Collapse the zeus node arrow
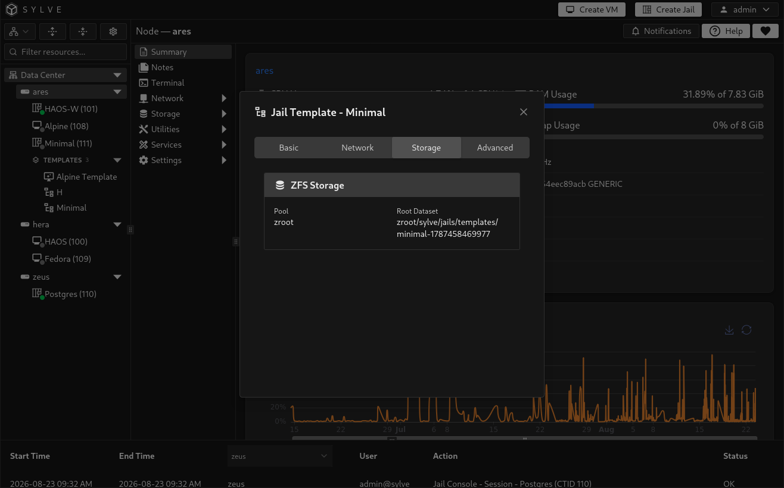 (117, 277)
